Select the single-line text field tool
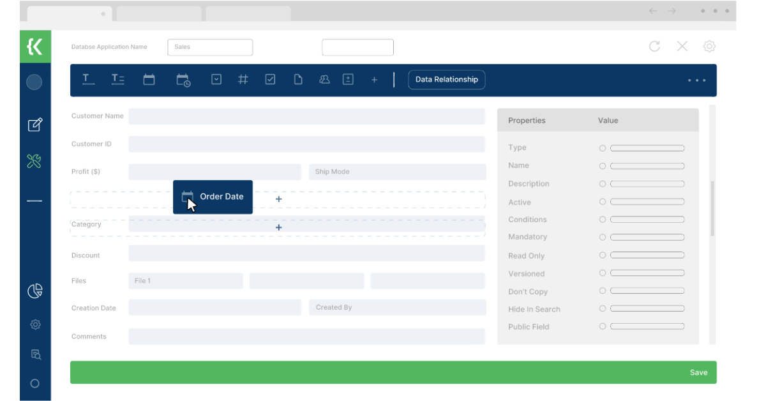 [88, 79]
